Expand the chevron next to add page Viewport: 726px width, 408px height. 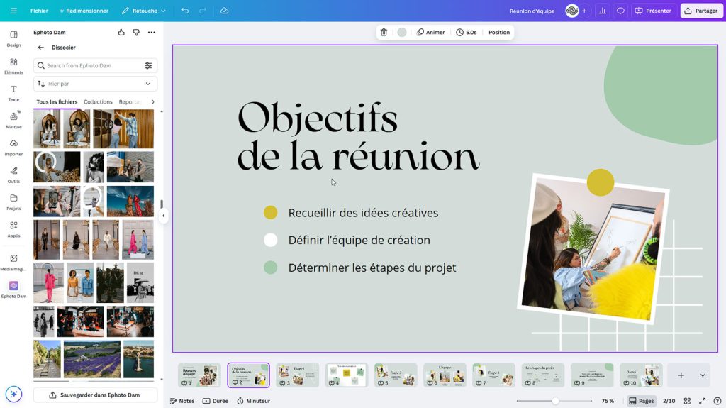[703, 375]
